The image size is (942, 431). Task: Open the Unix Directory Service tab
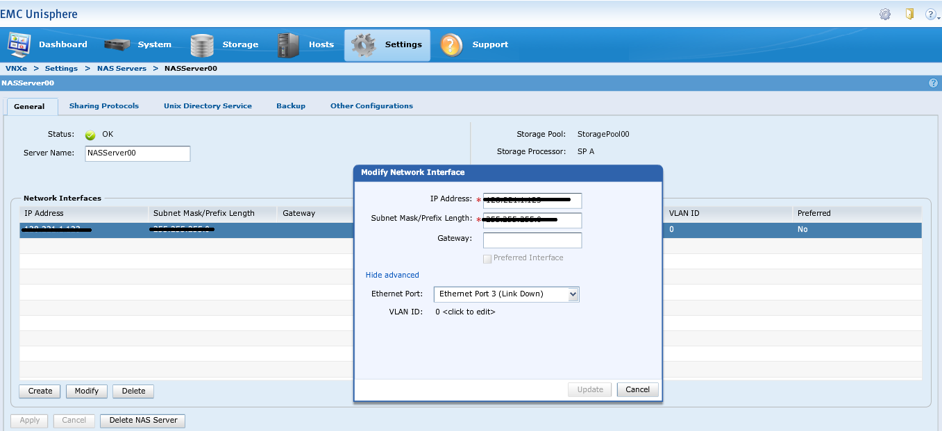(208, 106)
